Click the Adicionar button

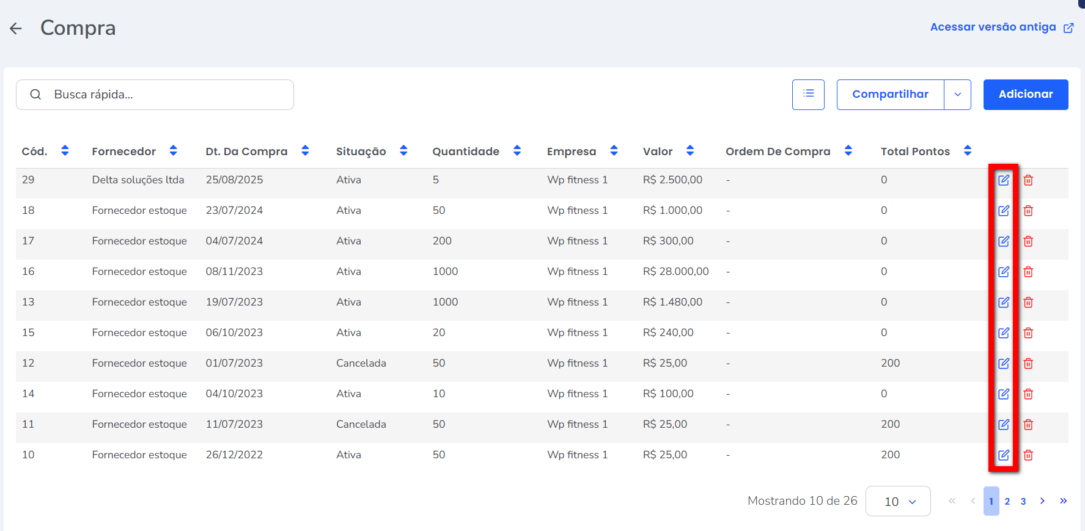tap(1026, 95)
